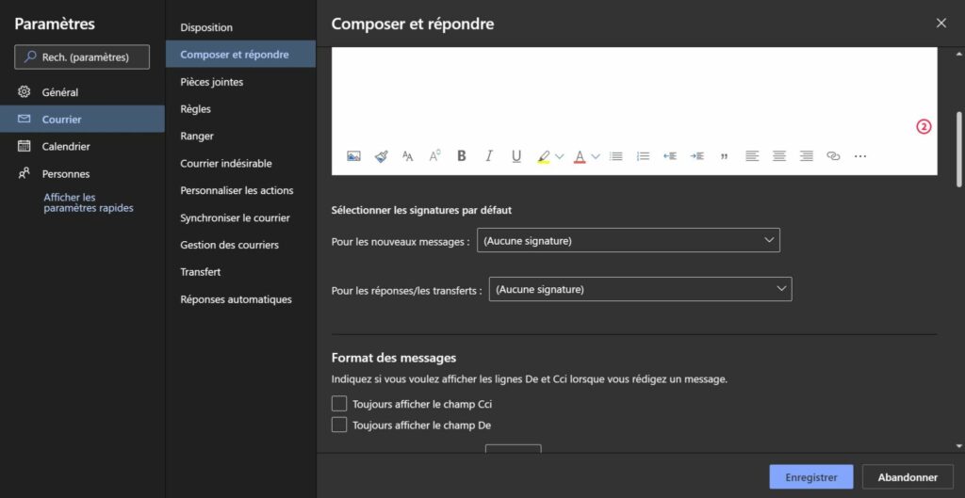Select the Général gear icon

point(24,92)
